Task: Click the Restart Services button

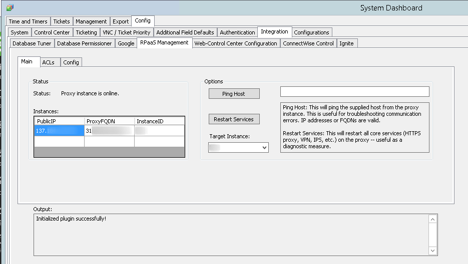Action: coord(234,119)
